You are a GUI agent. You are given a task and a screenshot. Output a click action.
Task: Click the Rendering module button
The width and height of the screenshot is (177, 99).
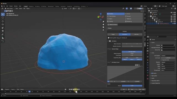[134, 21]
